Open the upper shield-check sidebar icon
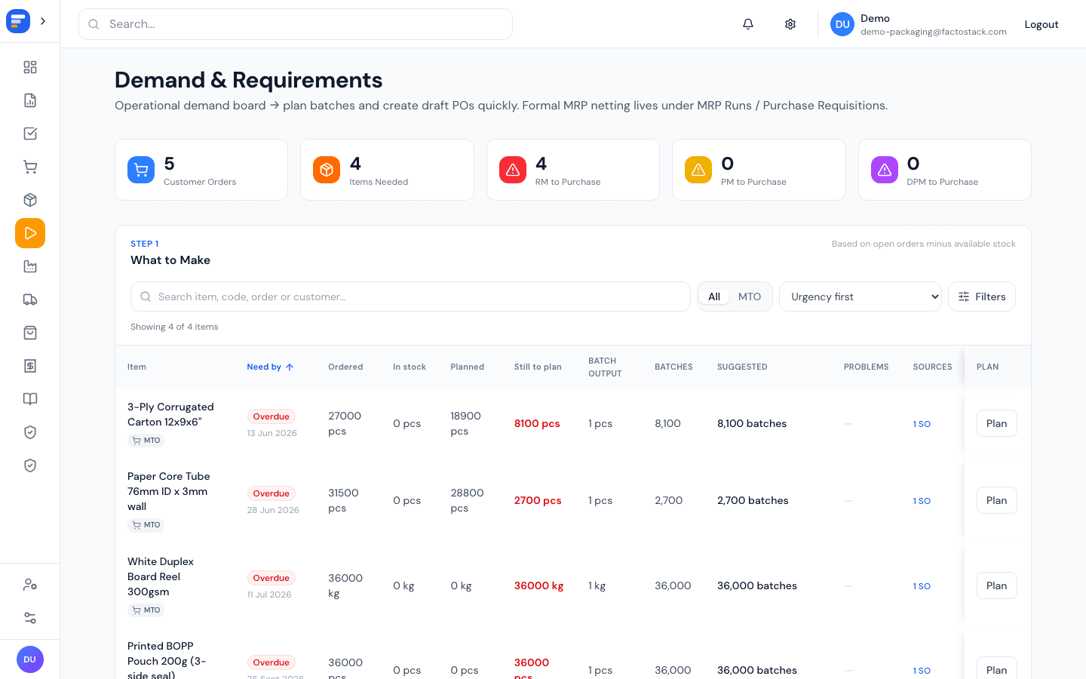Image resolution: width=1086 pixels, height=679 pixels. [x=30, y=432]
